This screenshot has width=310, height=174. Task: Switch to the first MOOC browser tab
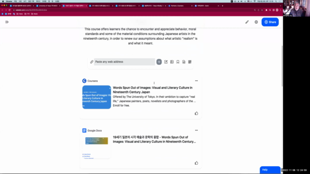21,6
